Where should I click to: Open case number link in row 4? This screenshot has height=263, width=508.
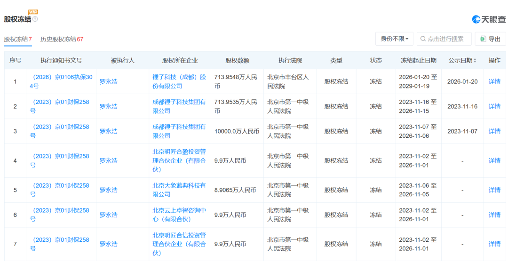click(59, 160)
